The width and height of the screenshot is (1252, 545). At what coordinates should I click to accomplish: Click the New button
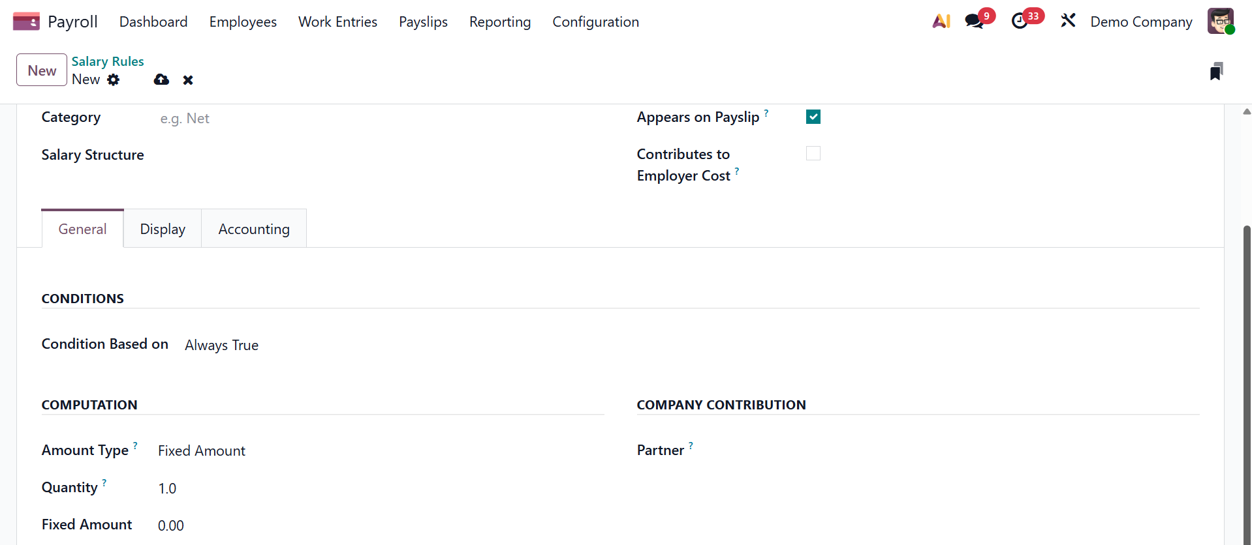tap(42, 70)
